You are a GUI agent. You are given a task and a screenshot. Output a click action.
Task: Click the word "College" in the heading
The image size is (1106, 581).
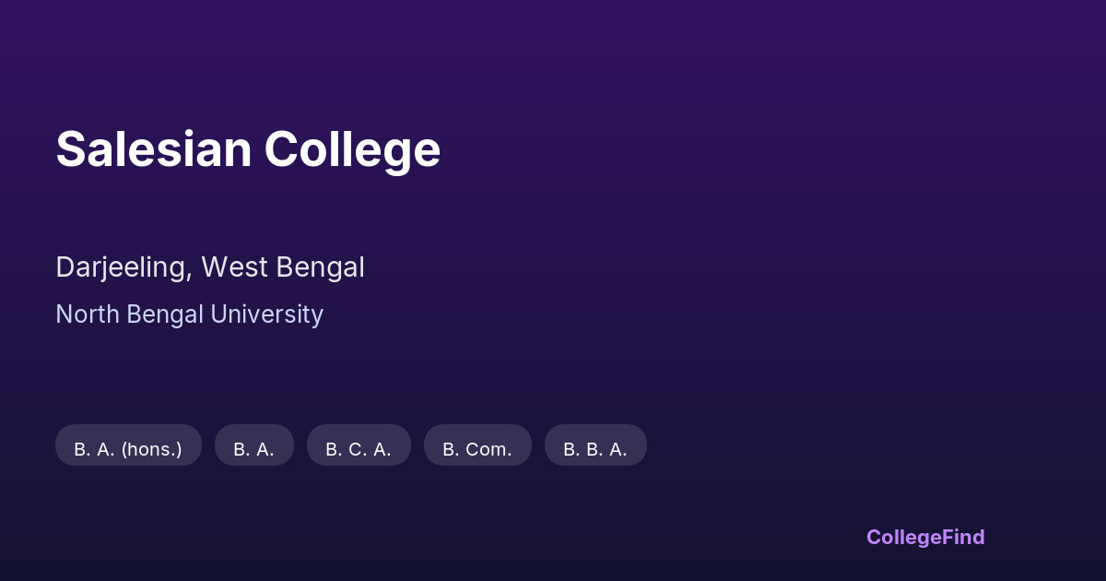click(x=352, y=149)
